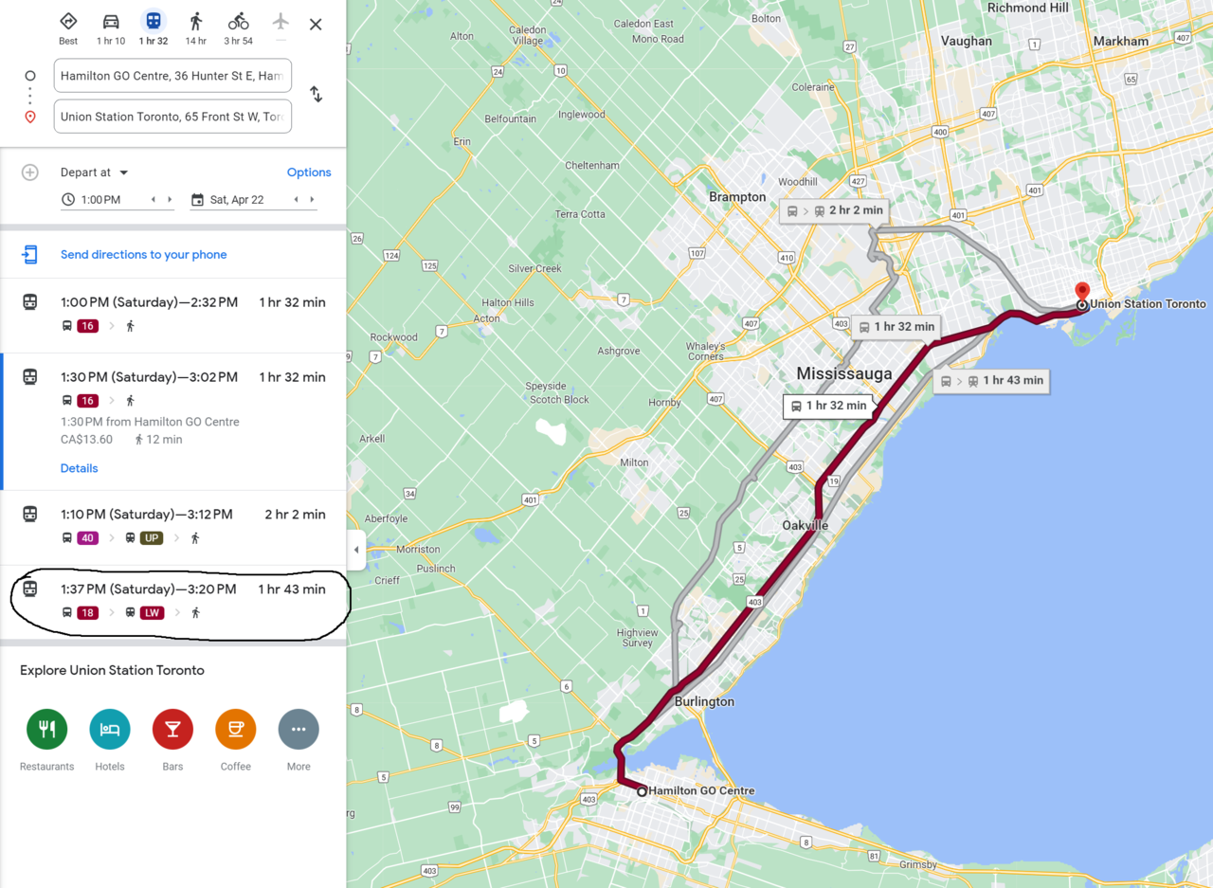This screenshot has width=1213, height=888.
Task: Select the Cycling travel mode icon
Action: pyautogui.click(x=238, y=22)
